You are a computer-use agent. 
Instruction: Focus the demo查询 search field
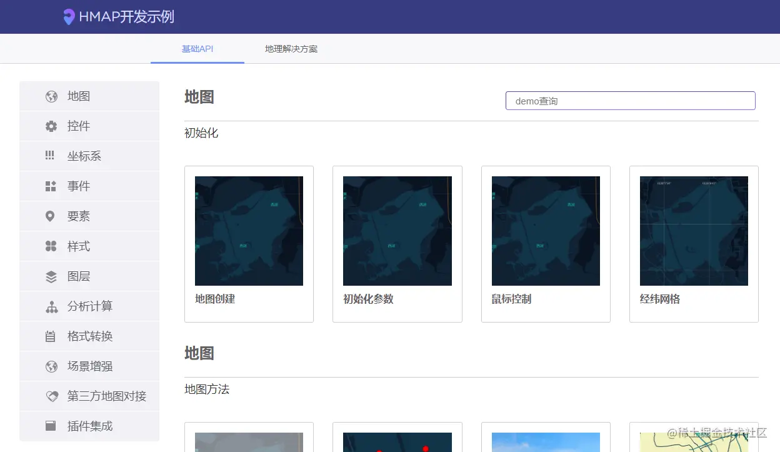[630, 101]
